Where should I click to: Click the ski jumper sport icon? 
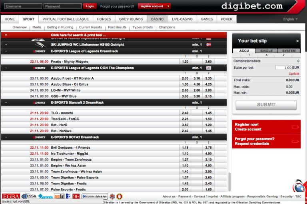(40, 45)
